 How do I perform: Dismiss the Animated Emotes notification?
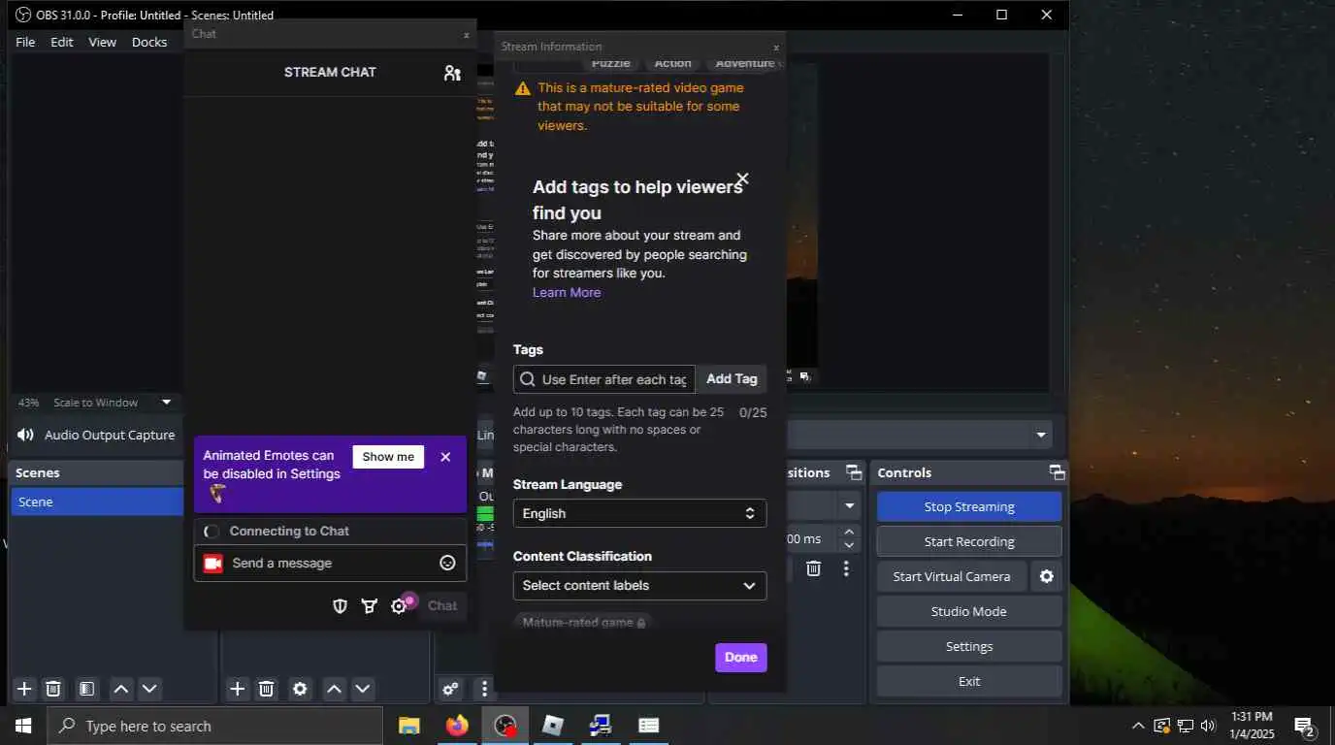pos(445,457)
